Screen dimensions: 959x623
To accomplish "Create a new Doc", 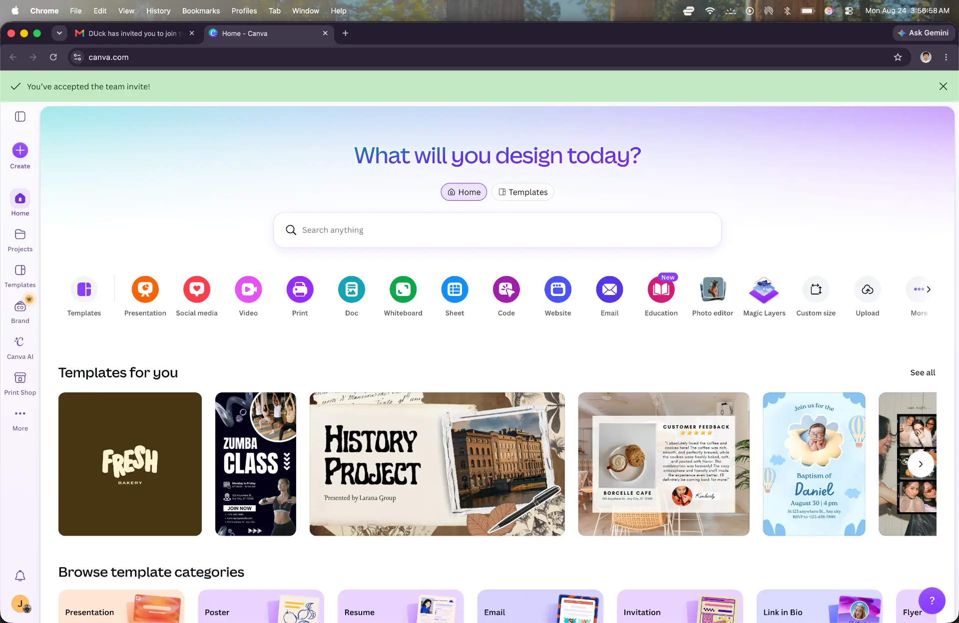I will coord(352,289).
